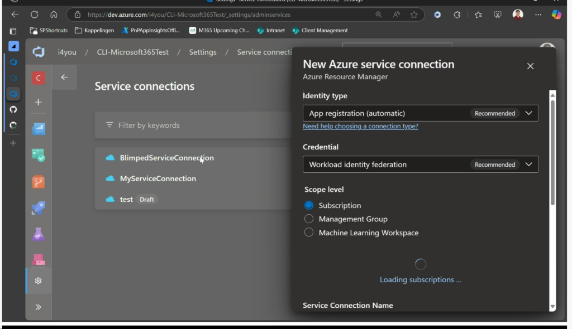Go to the CLI-Microsoft365Test breadcrumb

point(133,52)
